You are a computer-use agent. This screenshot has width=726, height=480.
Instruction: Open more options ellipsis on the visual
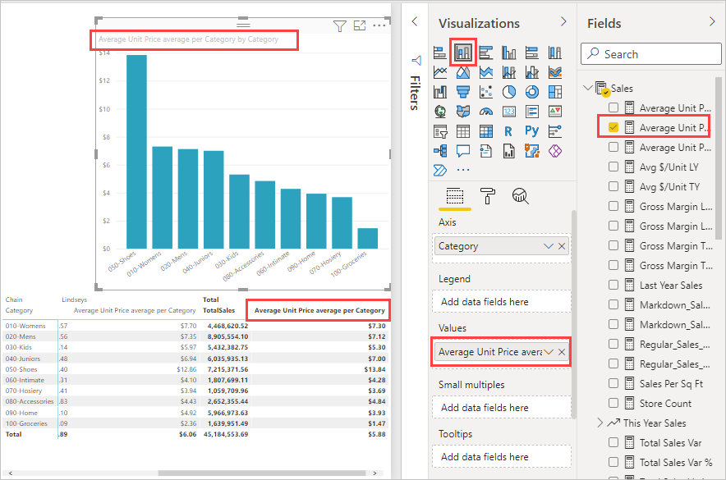pyautogui.click(x=379, y=25)
